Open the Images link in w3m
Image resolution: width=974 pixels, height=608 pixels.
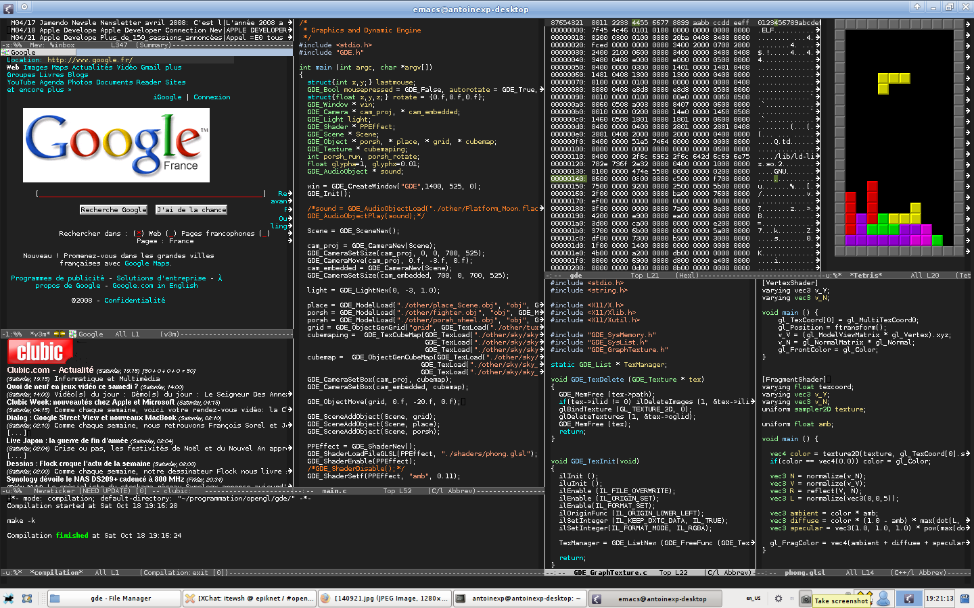coord(35,68)
